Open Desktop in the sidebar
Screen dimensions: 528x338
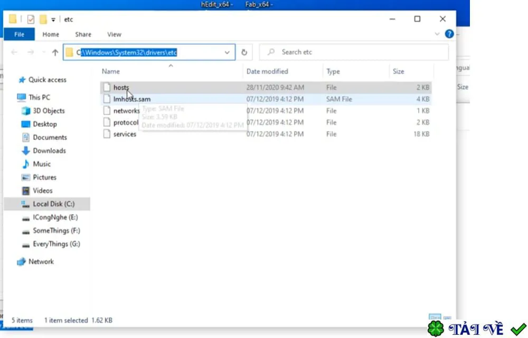pos(44,124)
